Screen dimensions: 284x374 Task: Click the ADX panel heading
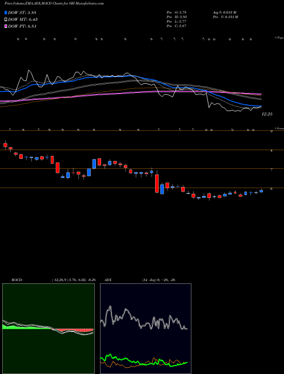coord(108,280)
